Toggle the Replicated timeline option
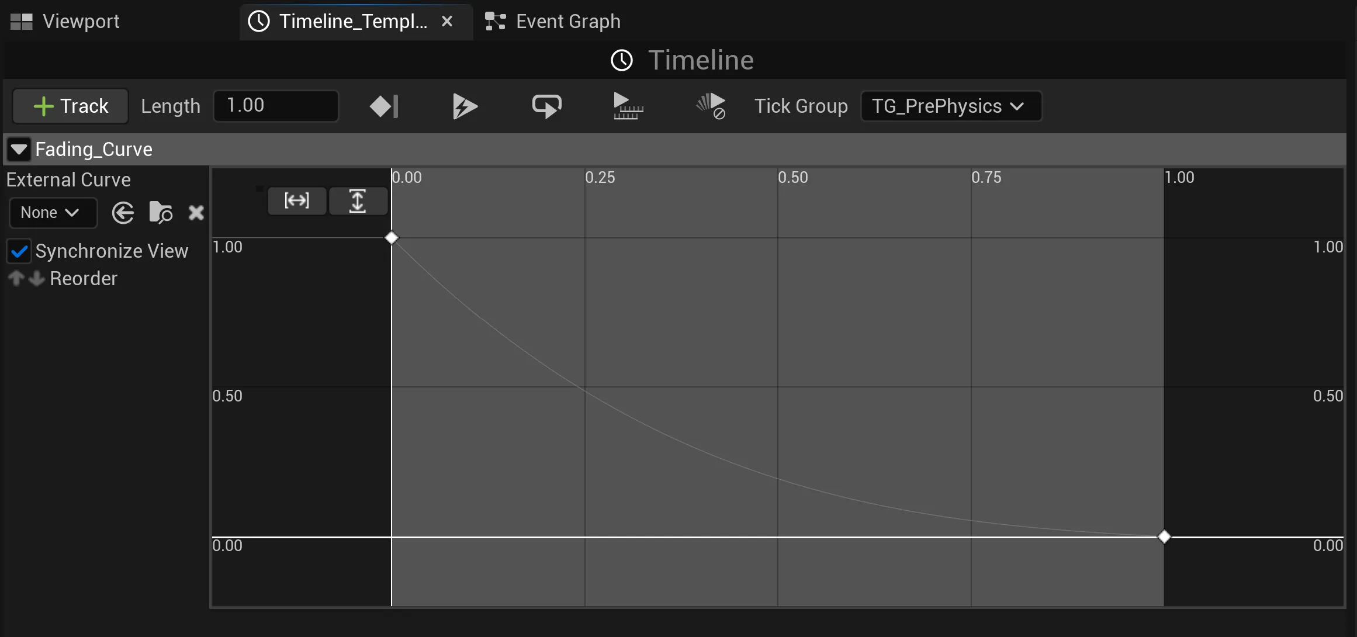Viewport: 1357px width, 637px height. 628,106
